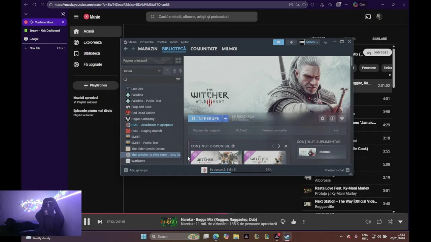The image size is (431, 242).
Task: Open Steam notifications bell
Action: [292, 42]
